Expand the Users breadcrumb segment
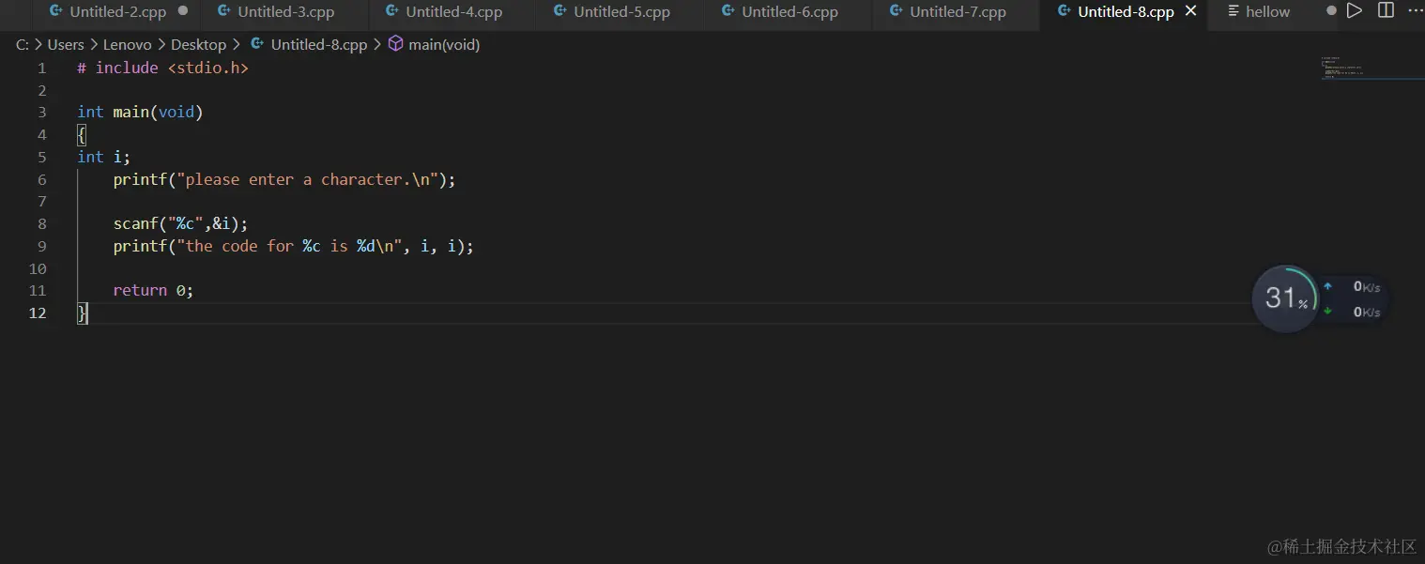The width and height of the screenshot is (1425, 564). [x=66, y=44]
